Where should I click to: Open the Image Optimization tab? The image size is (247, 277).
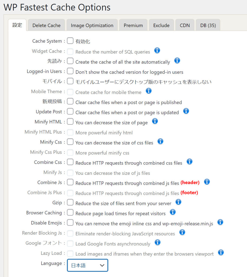coord(92,25)
